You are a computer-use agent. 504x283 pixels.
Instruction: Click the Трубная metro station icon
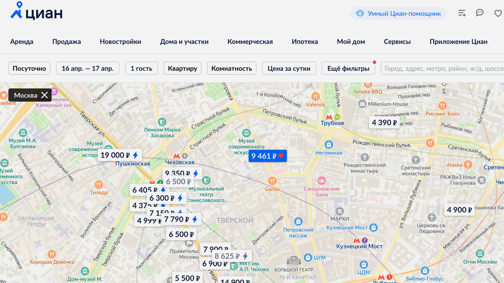[x=329, y=117]
